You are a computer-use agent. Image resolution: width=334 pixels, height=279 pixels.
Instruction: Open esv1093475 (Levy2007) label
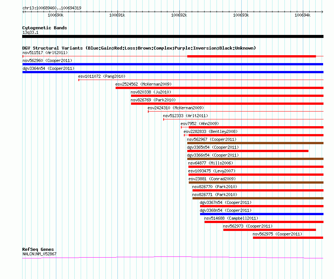[212, 171]
